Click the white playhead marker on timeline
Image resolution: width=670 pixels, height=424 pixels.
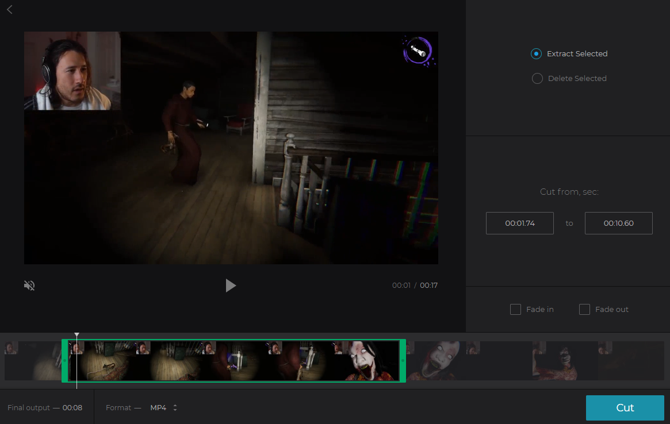click(77, 335)
